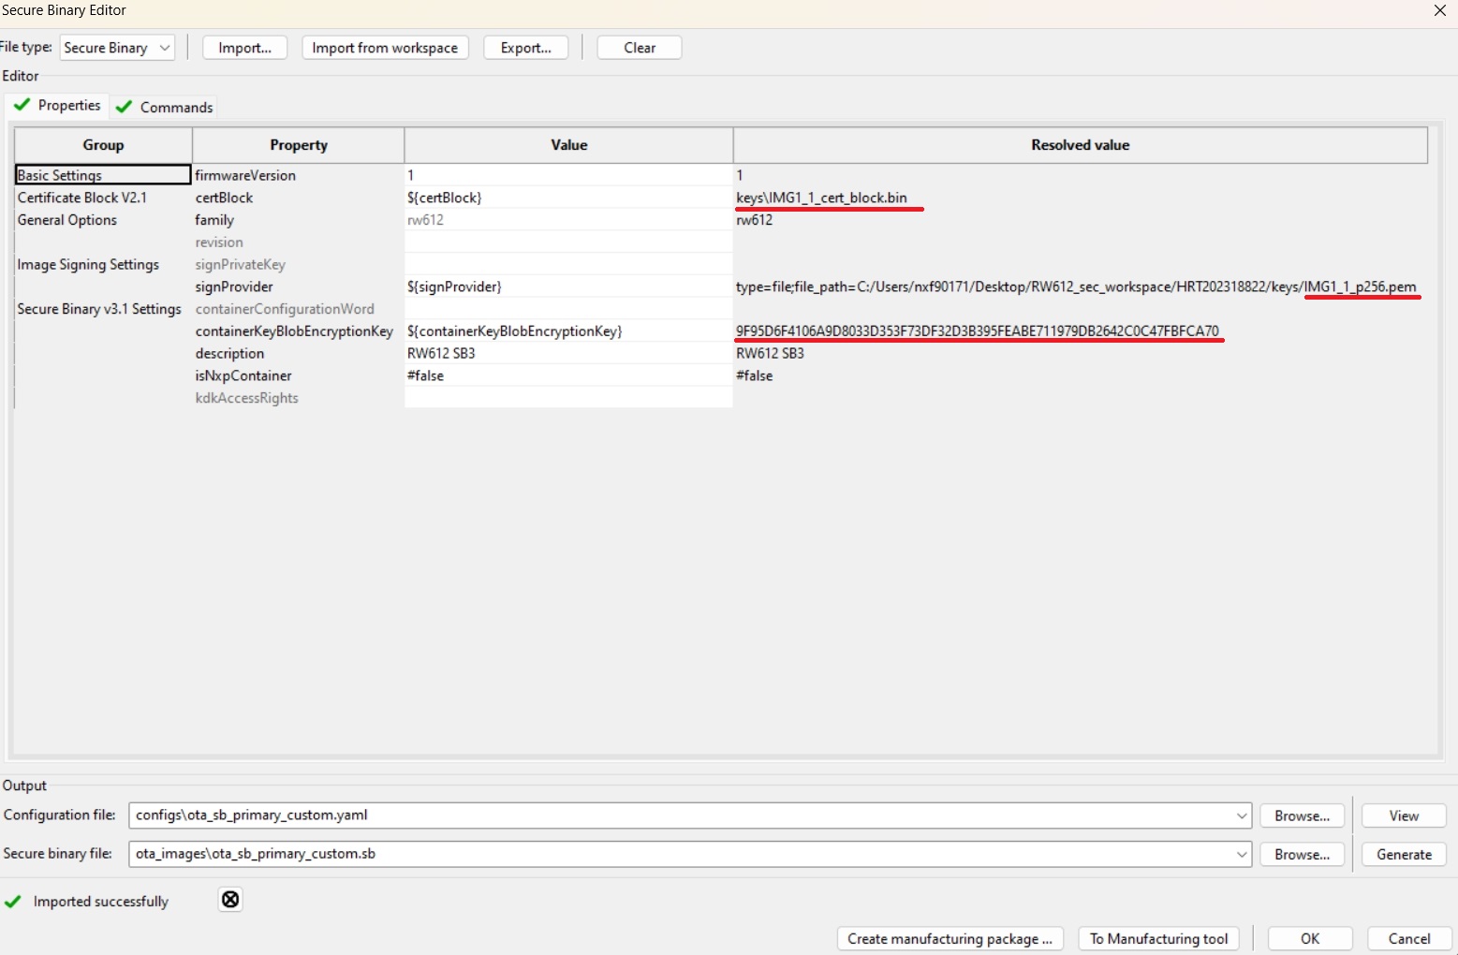Click the Import... button
The height and width of the screenshot is (955, 1458).
pos(244,48)
